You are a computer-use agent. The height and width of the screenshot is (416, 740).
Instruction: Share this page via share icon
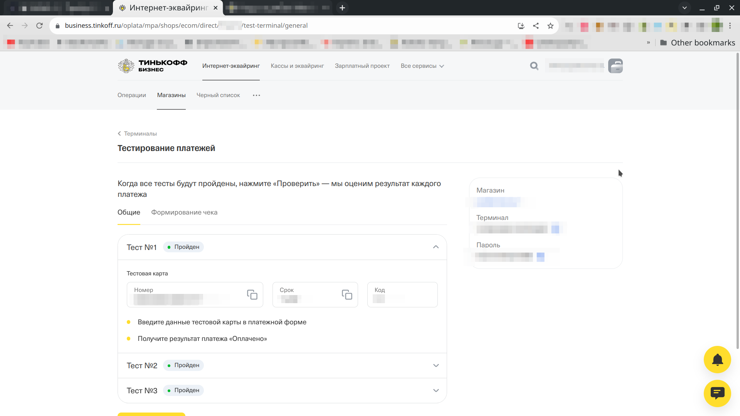(x=536, y=26)
